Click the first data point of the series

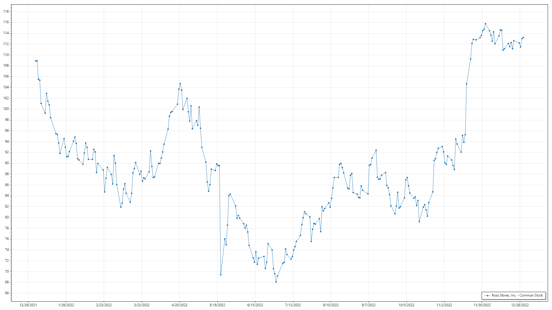[36, 61]
